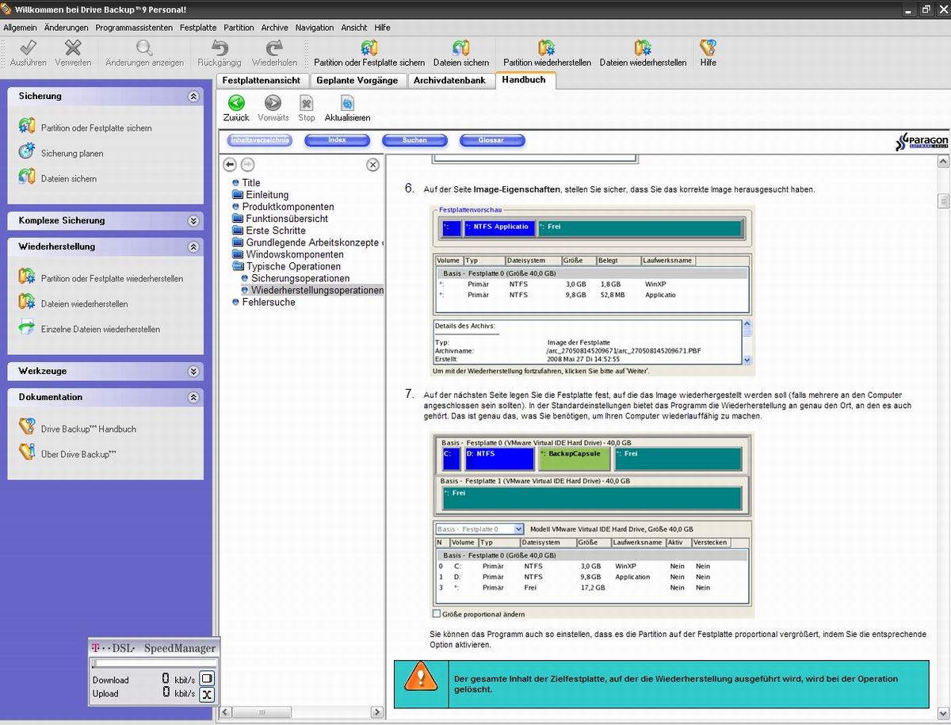Open Partition oder Festplatte sichern sidebar link
The width and height of the screenshot is (951, 725).
tap(97, 128)
